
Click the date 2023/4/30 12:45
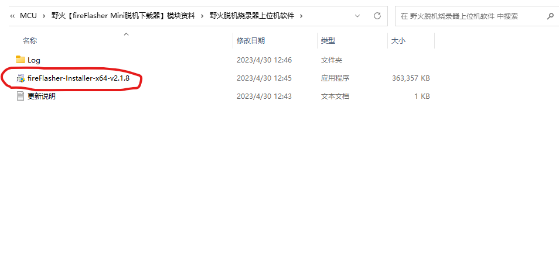pyautogui.click(x=264, y=78)
